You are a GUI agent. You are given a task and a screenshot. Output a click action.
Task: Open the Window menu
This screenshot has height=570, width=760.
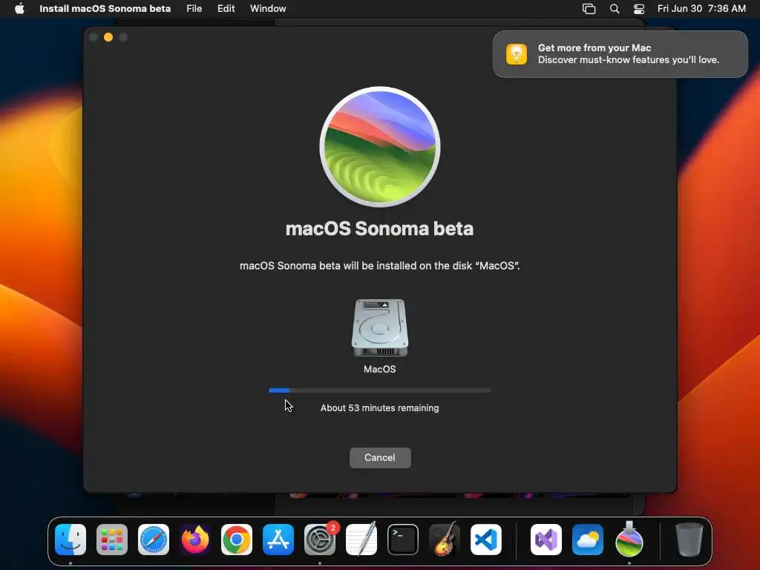pyautogui.click(x=268, y=9)
